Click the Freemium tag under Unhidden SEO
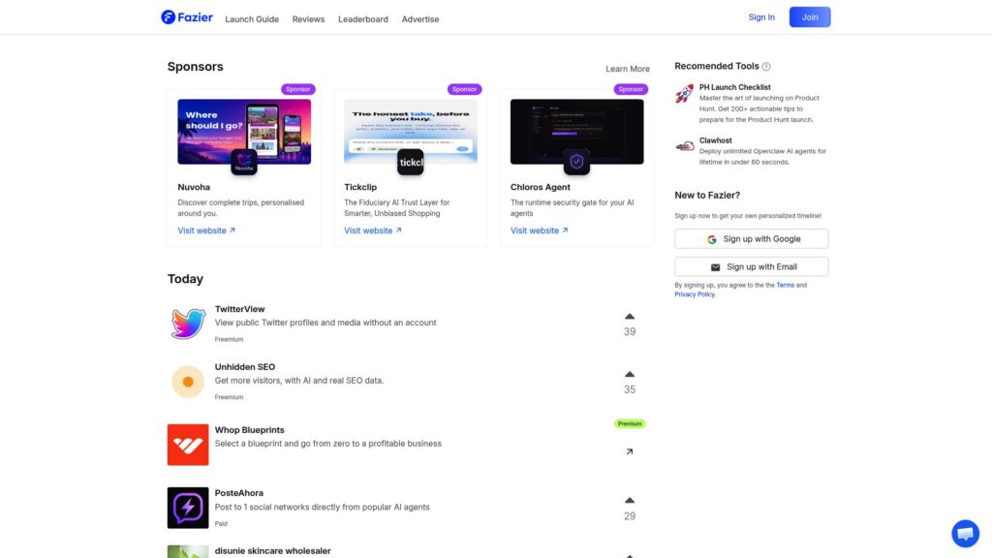992x558 pixels. tap(229, 397)
